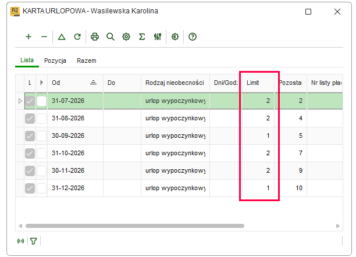Click urlop wypoczynkowy in 31-08-2026 row
356x257 pixels.
pos(175,118)
